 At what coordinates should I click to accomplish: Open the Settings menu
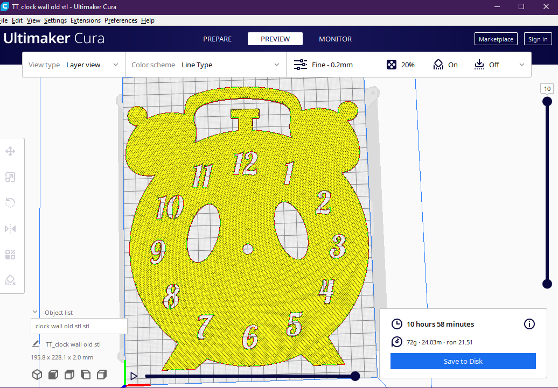tap(55, 20)
